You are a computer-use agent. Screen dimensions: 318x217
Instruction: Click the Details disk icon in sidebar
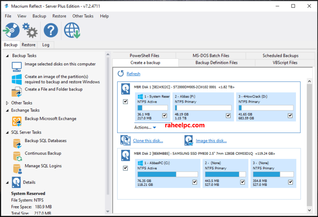(x=16, y=182)
